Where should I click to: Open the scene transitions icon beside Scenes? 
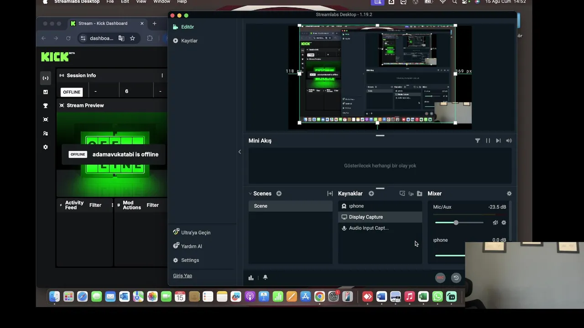(330, 194)
